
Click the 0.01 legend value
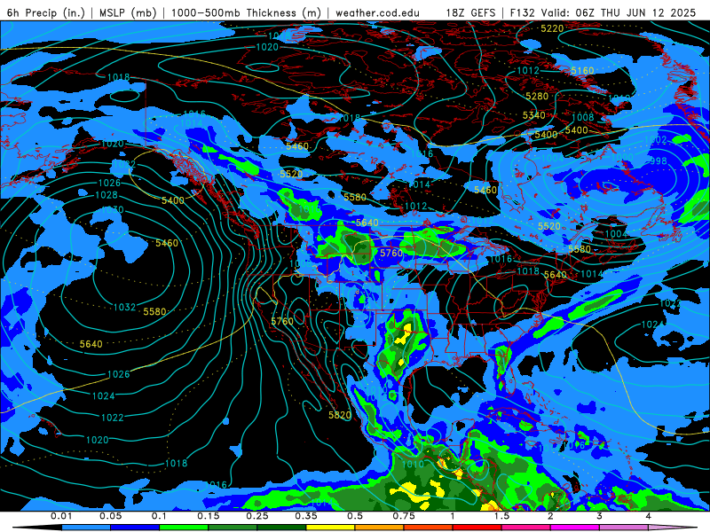61,516
